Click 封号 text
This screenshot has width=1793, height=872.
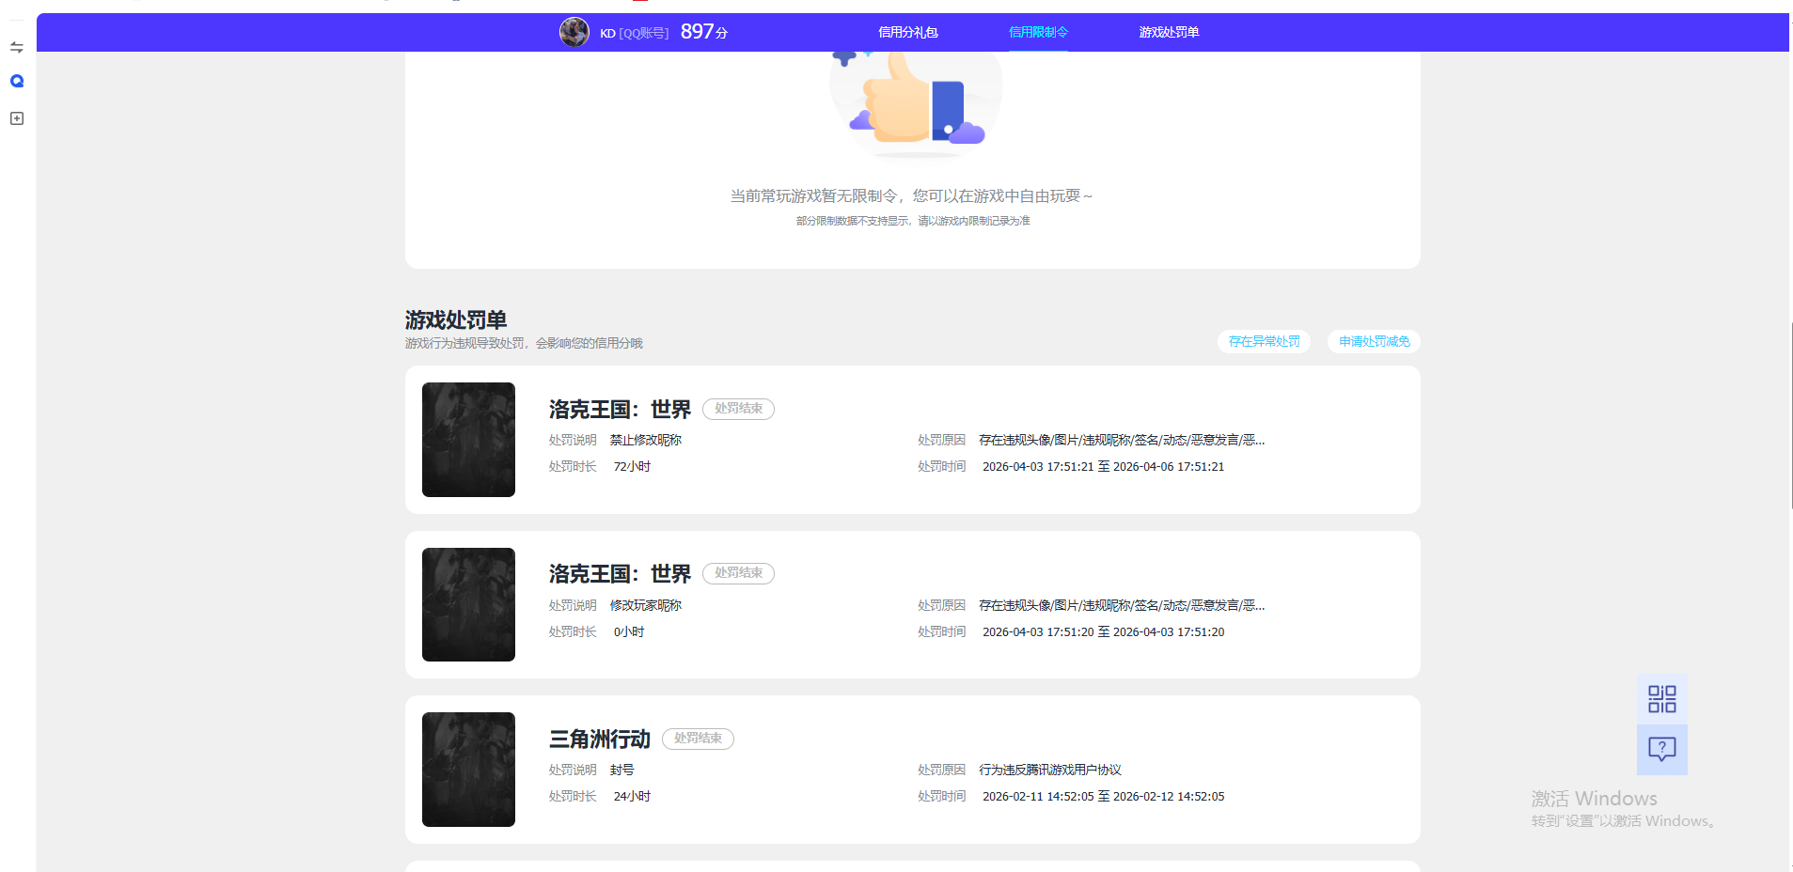click(x=621, y=770)
